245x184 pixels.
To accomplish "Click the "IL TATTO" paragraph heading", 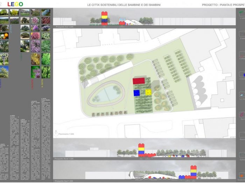I will (44, 99).
